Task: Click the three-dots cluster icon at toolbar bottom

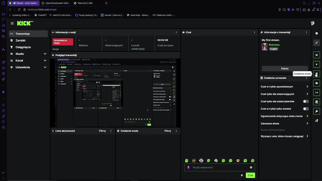Action: click(316, 121)
